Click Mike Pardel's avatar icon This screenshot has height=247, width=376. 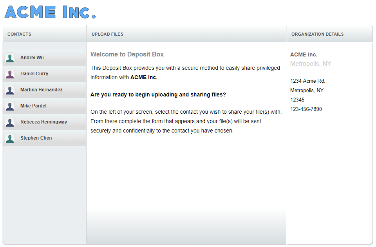(x=10, y=106)
